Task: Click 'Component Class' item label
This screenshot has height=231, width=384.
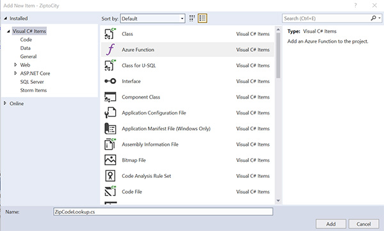Action: pos(141,97)
